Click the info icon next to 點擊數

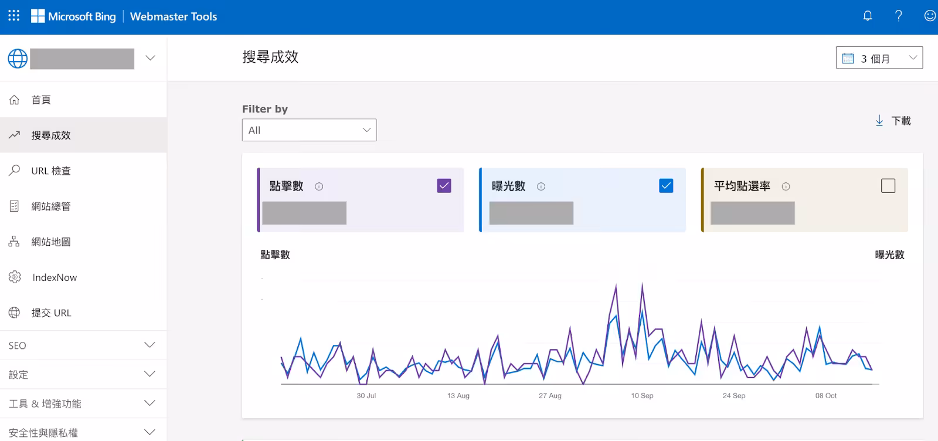[x=319, y=186]
